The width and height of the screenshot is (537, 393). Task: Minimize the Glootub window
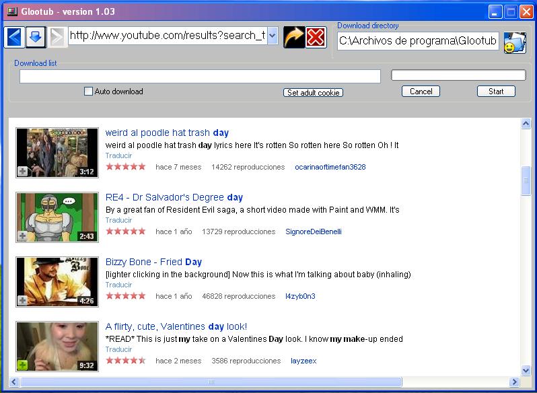495,12
